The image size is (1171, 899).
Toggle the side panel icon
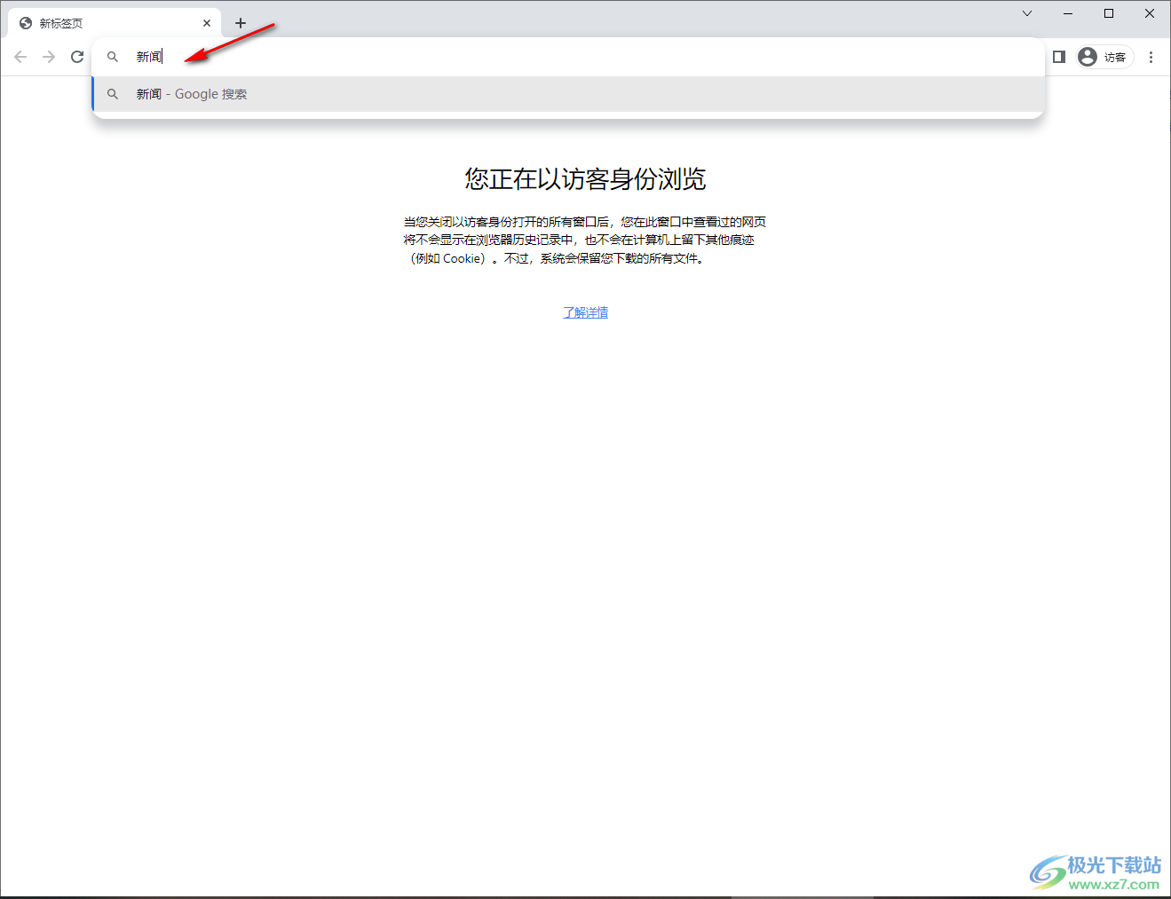(x=1059, y=57)
